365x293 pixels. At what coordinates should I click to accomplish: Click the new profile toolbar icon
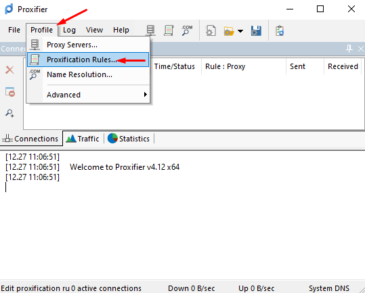pyautogui.click(x=211, y=30)
